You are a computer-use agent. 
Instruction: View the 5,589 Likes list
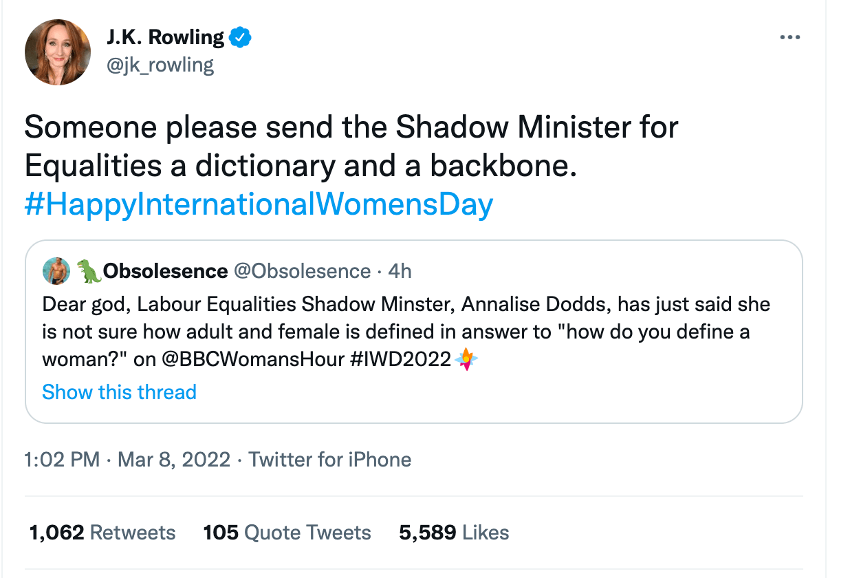point(454,532)
